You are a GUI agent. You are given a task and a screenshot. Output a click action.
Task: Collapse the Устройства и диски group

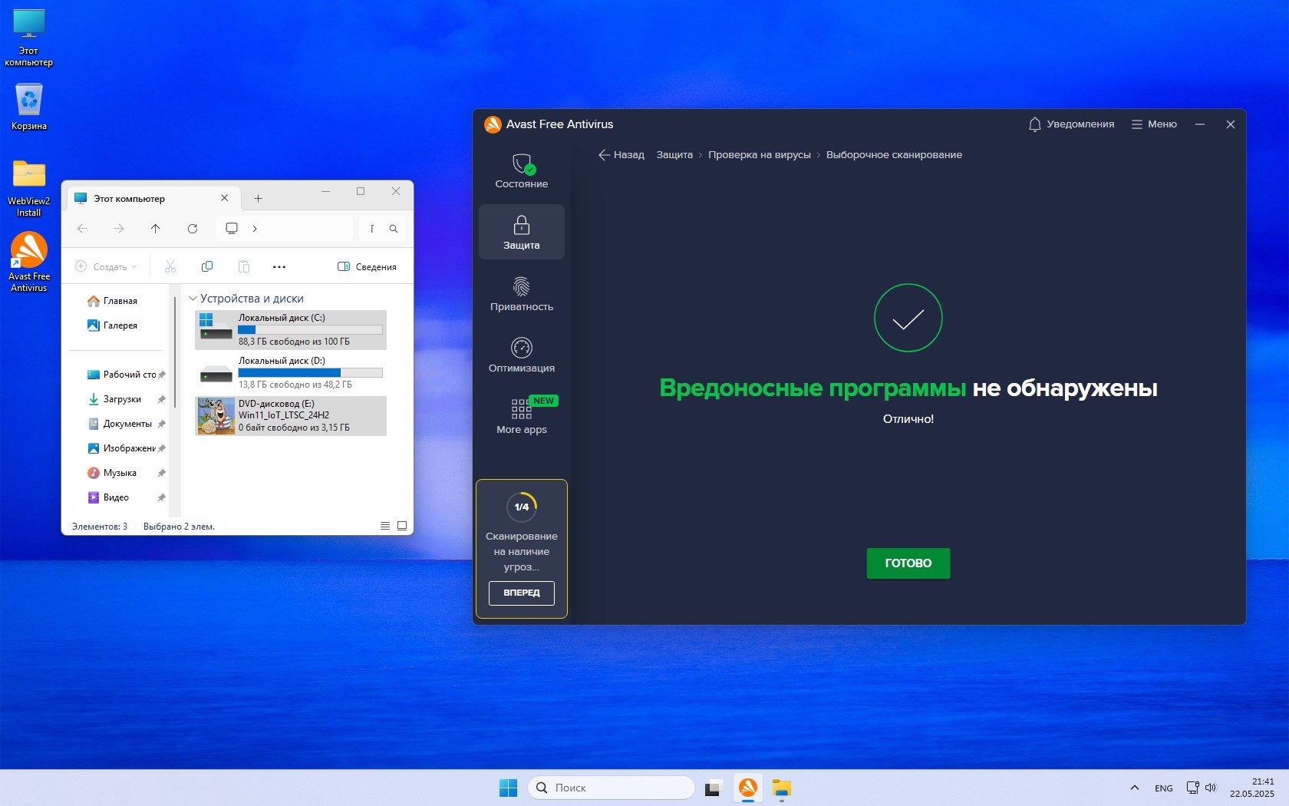point(193,299)
